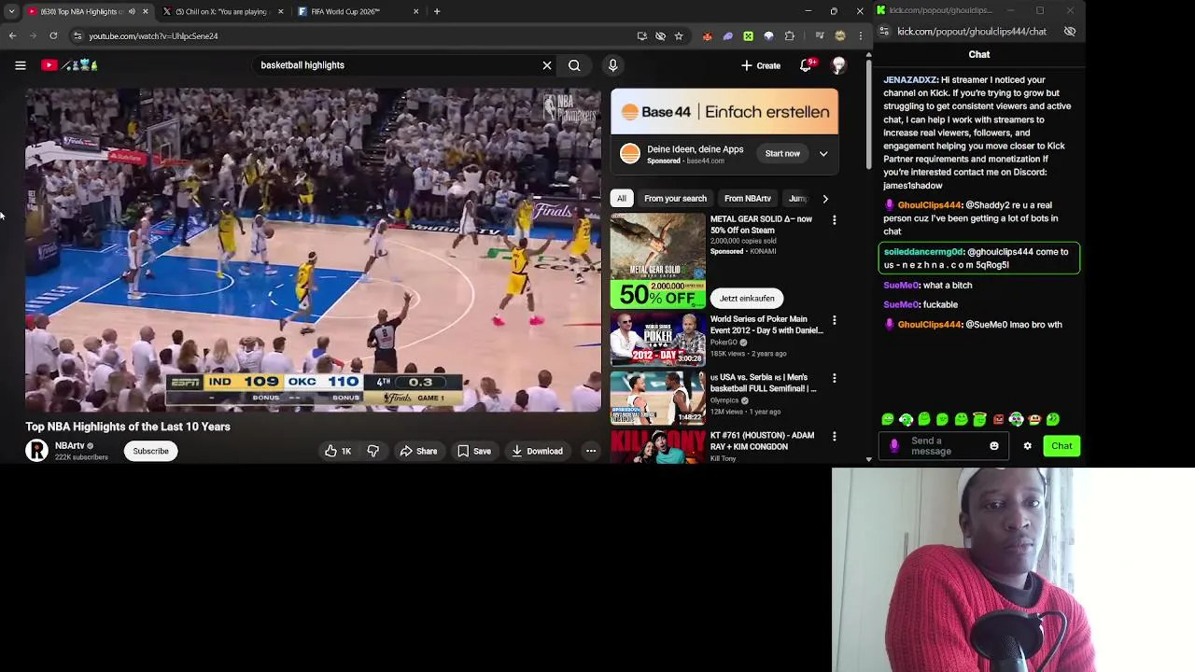1195x672 pixels.
Task: Open options for KT #761 video
Action: point(834,436)
